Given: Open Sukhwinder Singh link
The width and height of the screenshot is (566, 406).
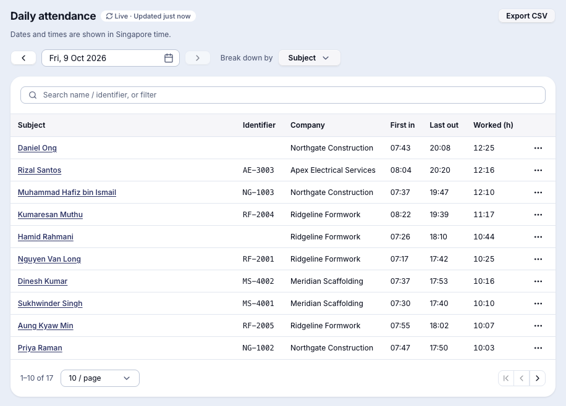Looking at the screenshot, I should pos(50,304).
